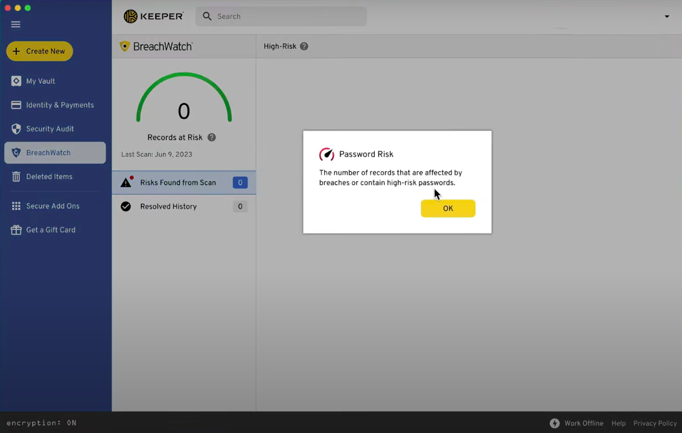
Task: Click the Keeper logo
Action: [153, 16]
